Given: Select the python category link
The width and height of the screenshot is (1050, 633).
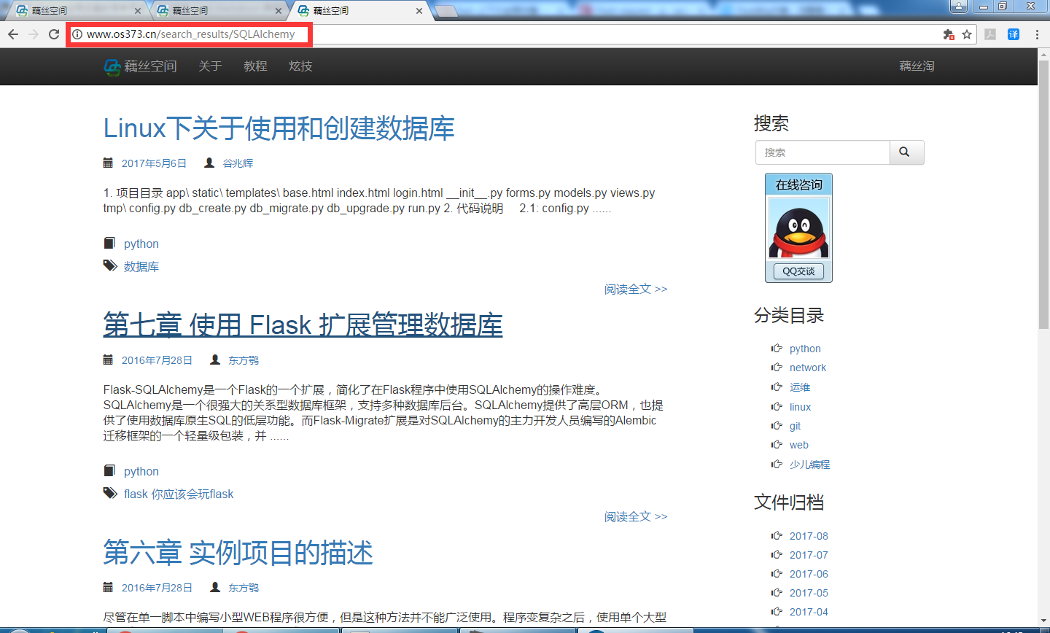Looking at the screenshot, I should [x=805, y=348].
